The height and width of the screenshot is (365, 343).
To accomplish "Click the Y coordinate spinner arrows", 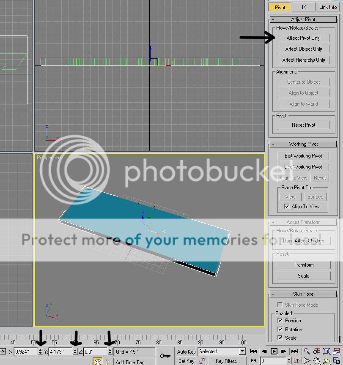I will coord(75,351).
